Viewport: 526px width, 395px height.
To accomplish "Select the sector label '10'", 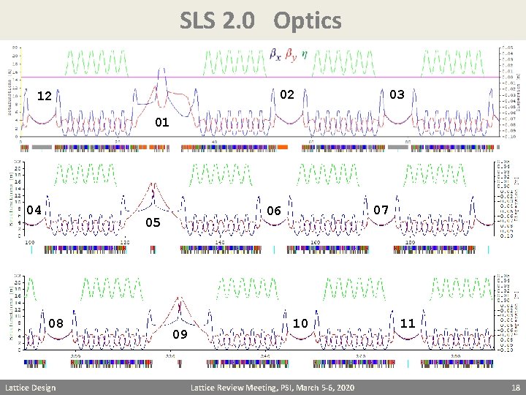I will coord(300,323).
